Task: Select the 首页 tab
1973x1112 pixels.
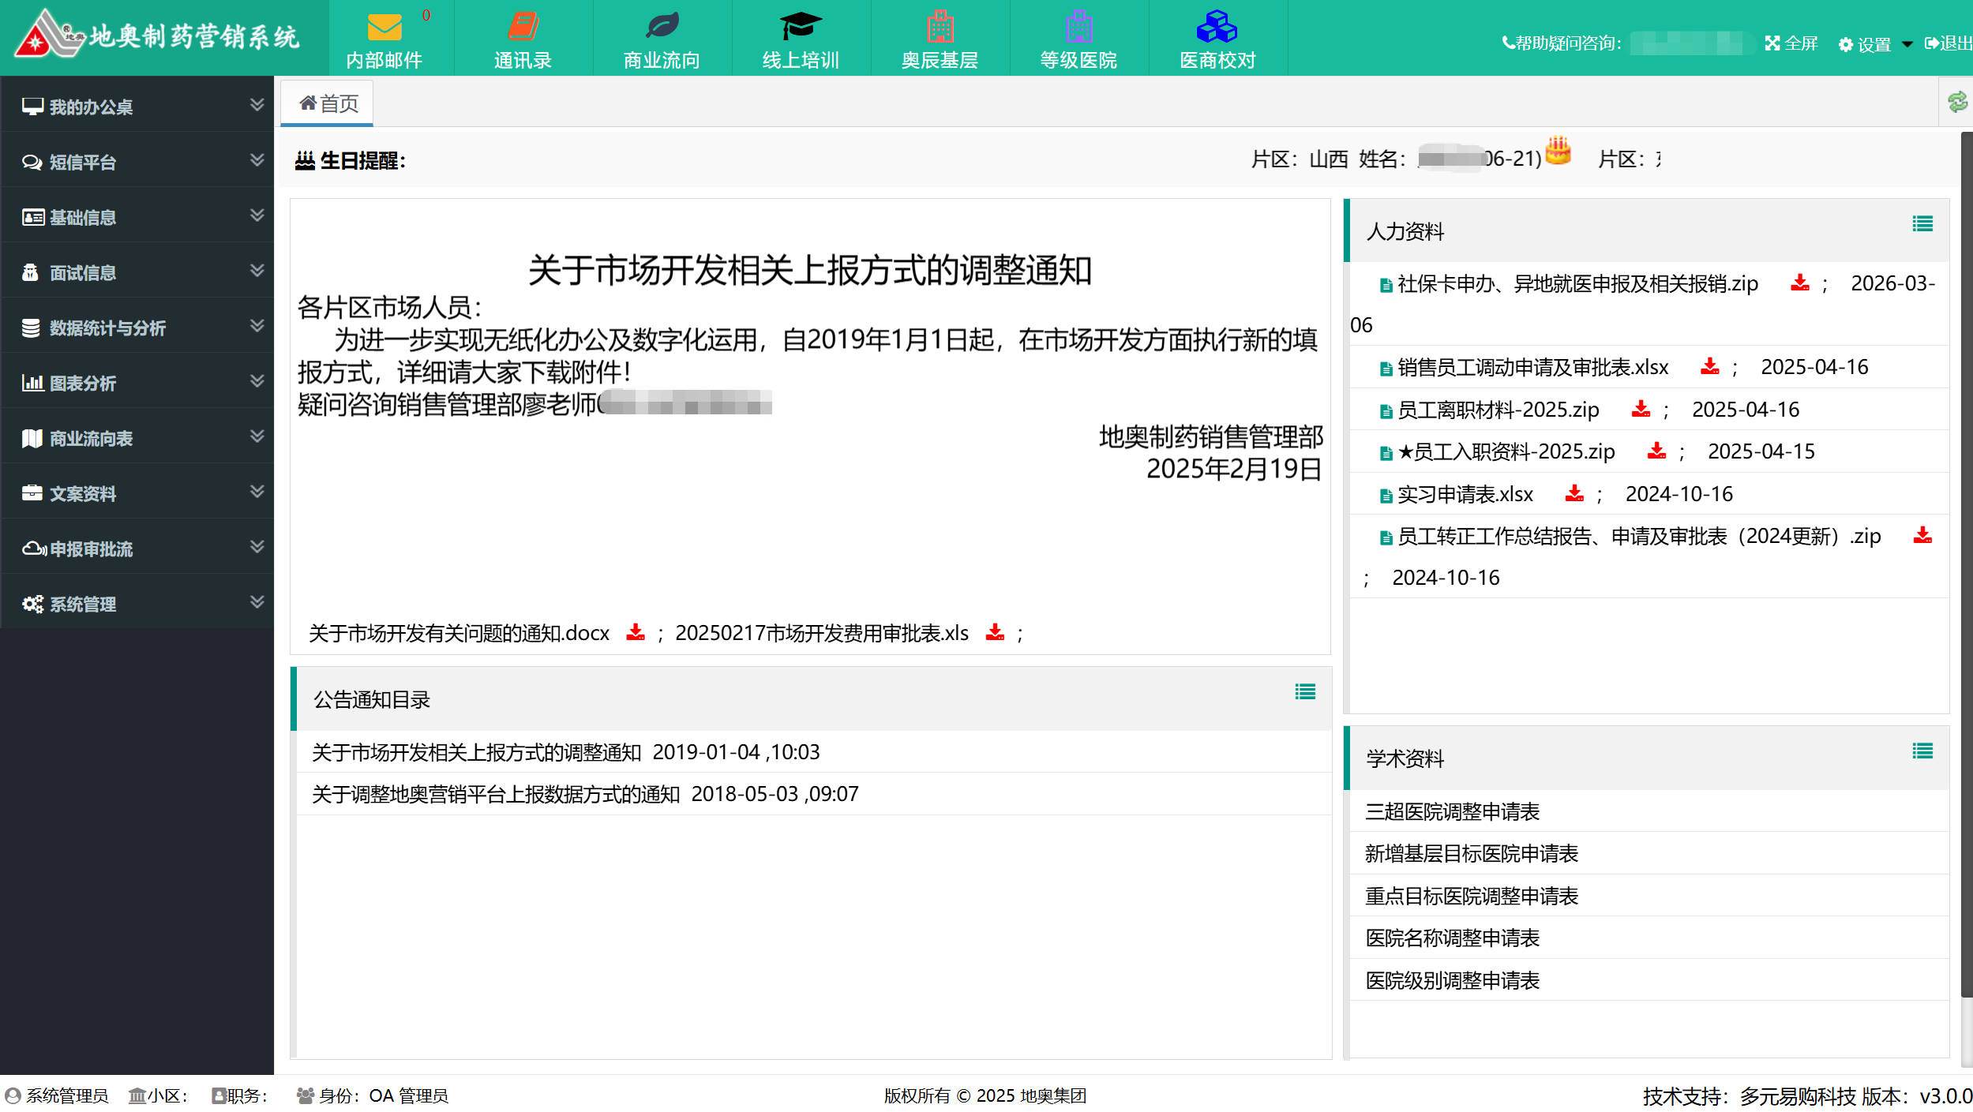Action: point(328,103)
